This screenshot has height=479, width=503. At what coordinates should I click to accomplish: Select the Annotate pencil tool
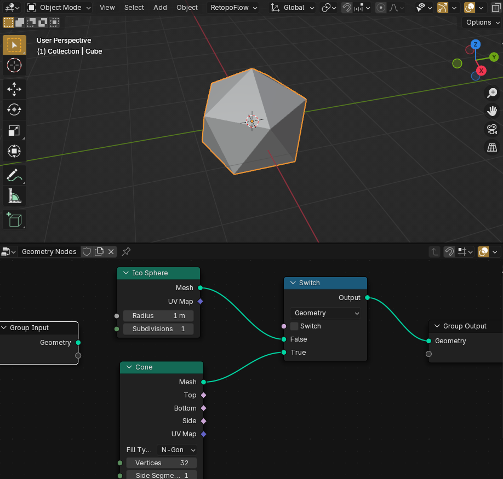(x=14, y=175)
